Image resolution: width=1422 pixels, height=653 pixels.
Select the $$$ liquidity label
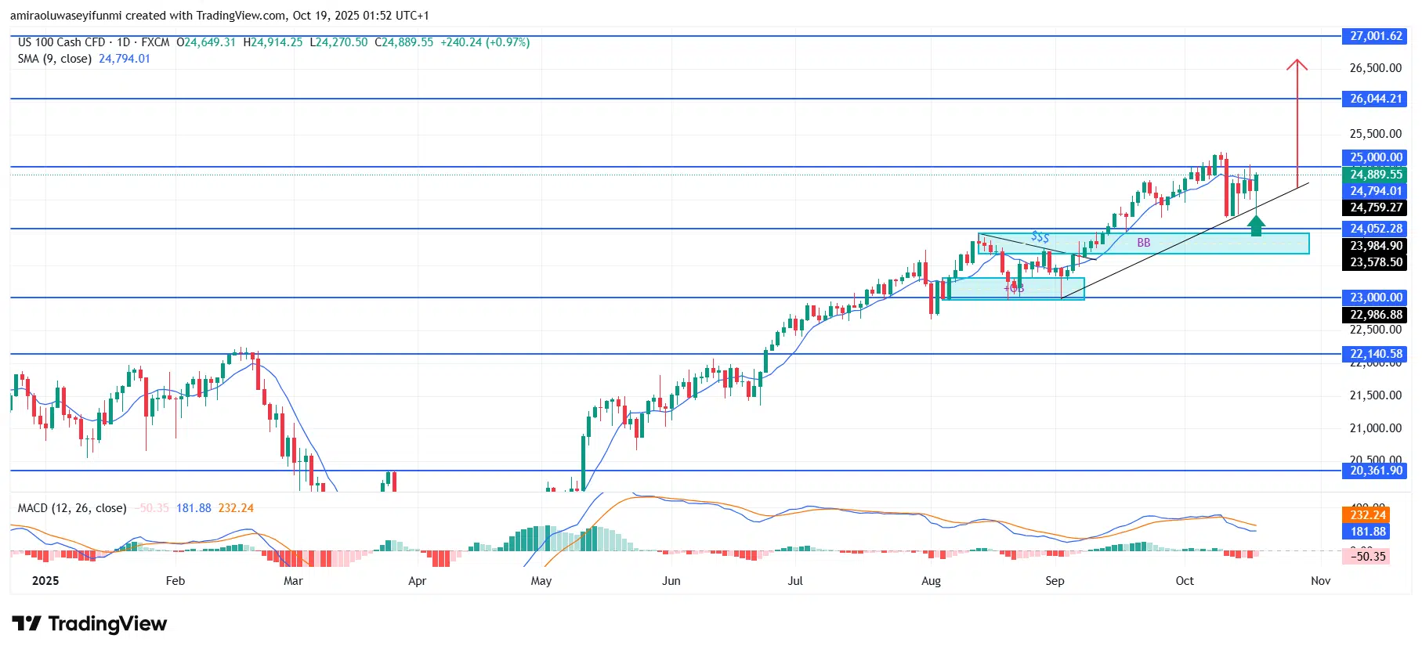click(x=1040, y=236)
